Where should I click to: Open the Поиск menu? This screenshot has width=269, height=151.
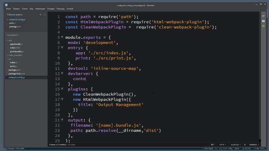(x=24, y=9)
